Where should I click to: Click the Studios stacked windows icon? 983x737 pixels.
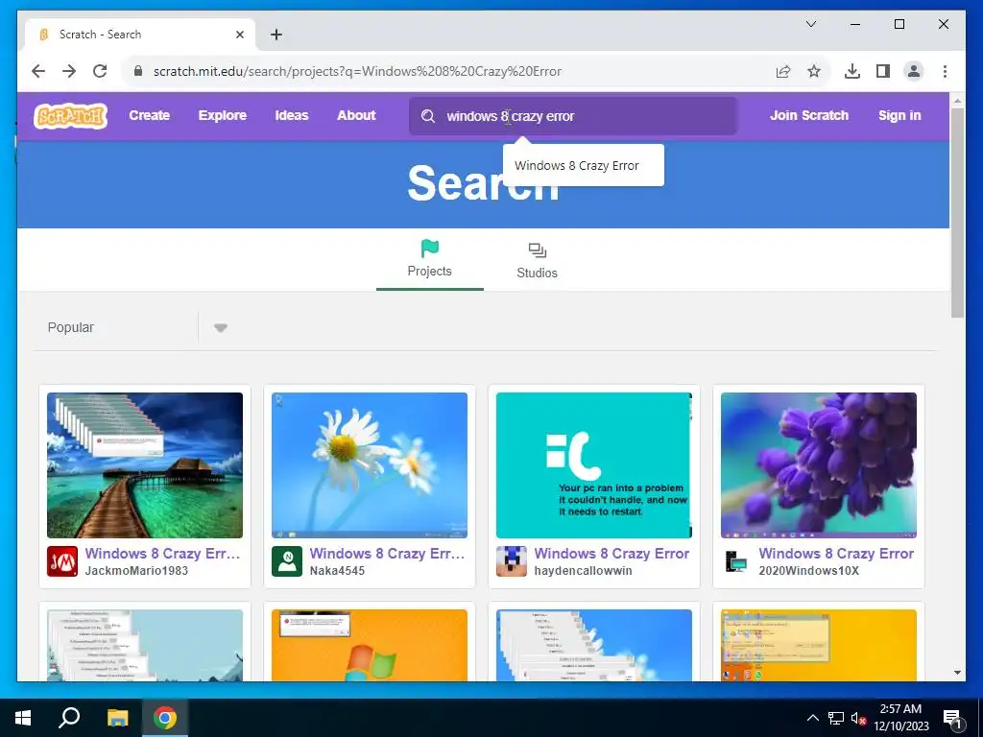click(538, 250)
